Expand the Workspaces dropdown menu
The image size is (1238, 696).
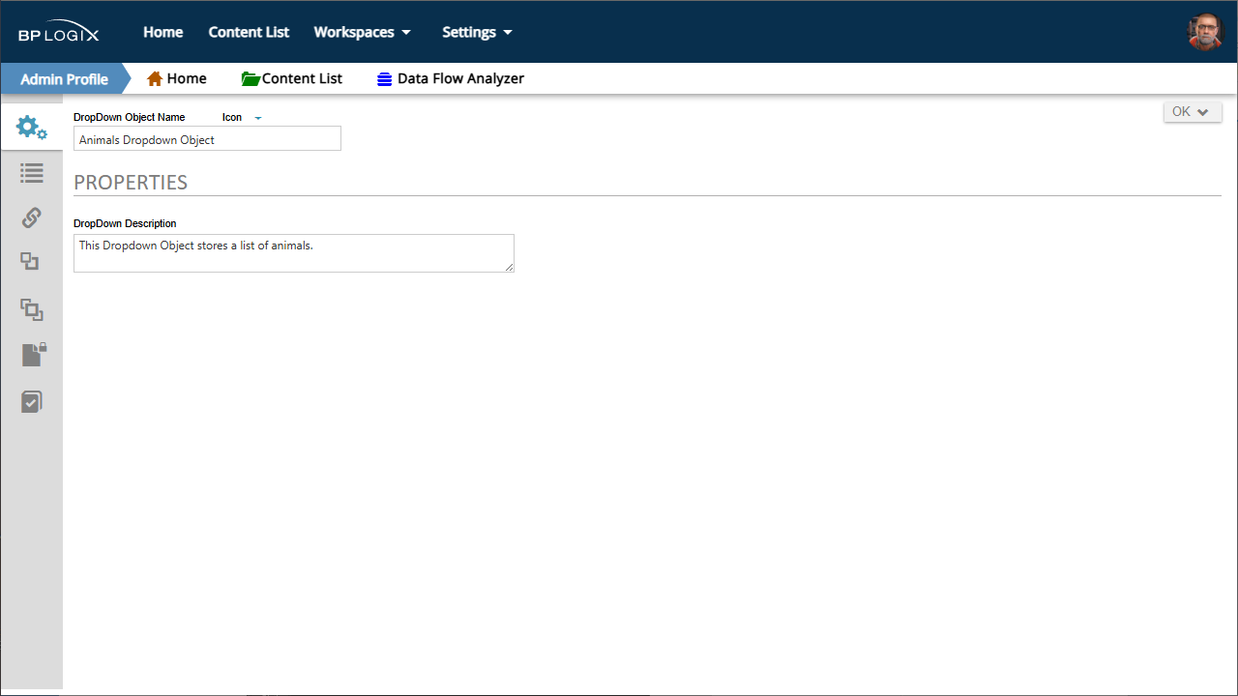[x=363, y=32]
